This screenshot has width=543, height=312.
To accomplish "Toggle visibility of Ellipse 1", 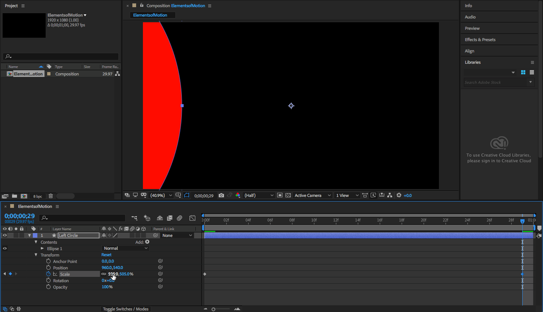I will 5,248.
